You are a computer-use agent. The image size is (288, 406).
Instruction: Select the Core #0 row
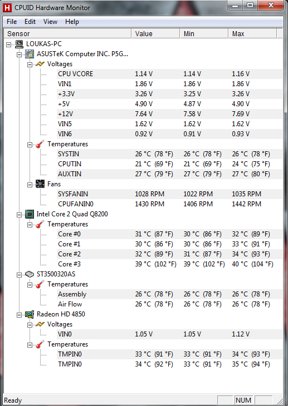point(169,234)
